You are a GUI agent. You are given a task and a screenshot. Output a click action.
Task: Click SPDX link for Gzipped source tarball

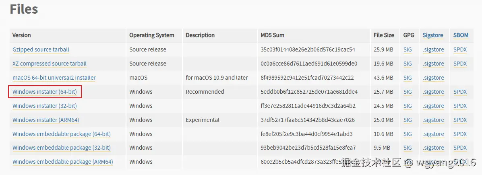460,49
